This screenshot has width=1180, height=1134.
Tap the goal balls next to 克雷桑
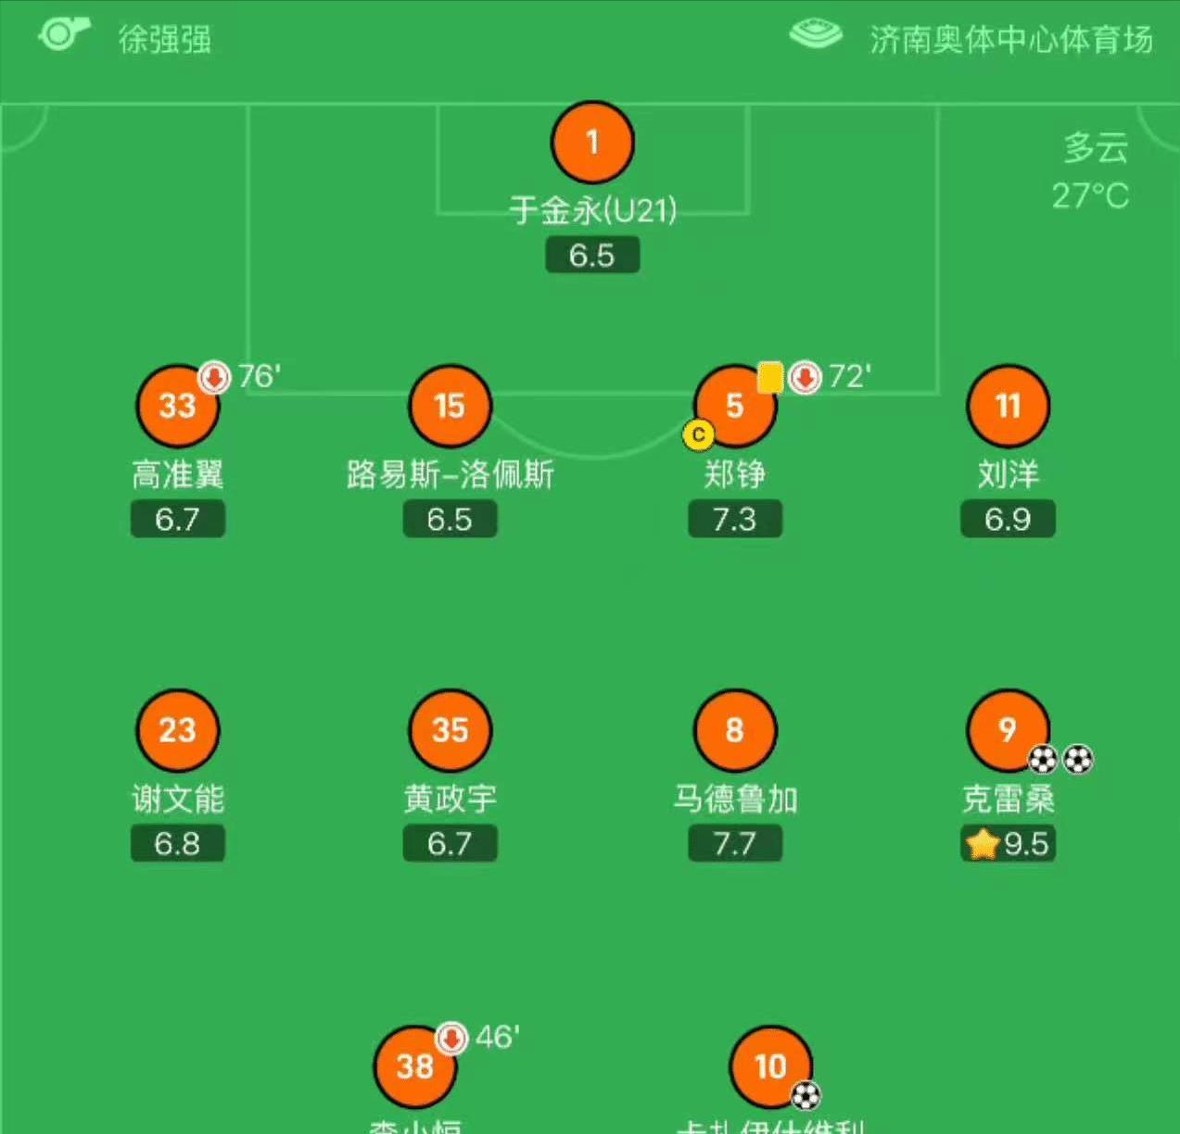point(1060,760)
